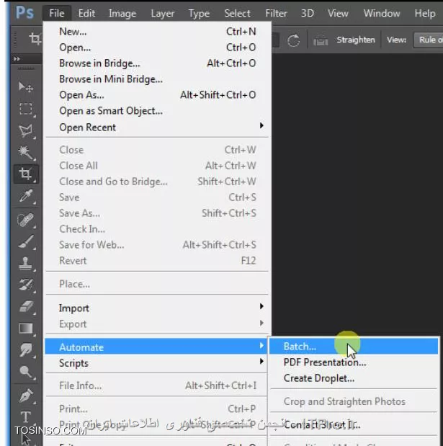Open the crop tool preset picker
Screen dimensions: 443x446
[x=35, y=38]
